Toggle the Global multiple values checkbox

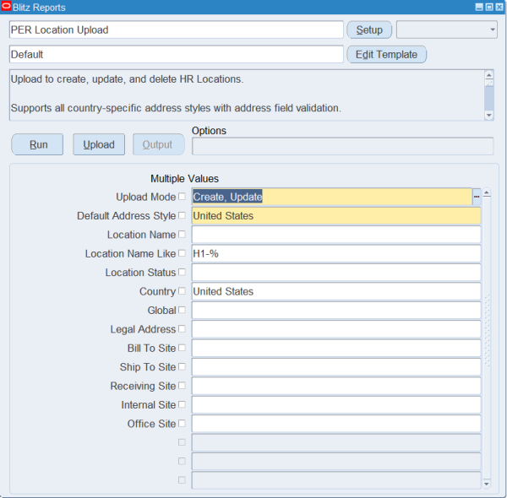(182, 310)
